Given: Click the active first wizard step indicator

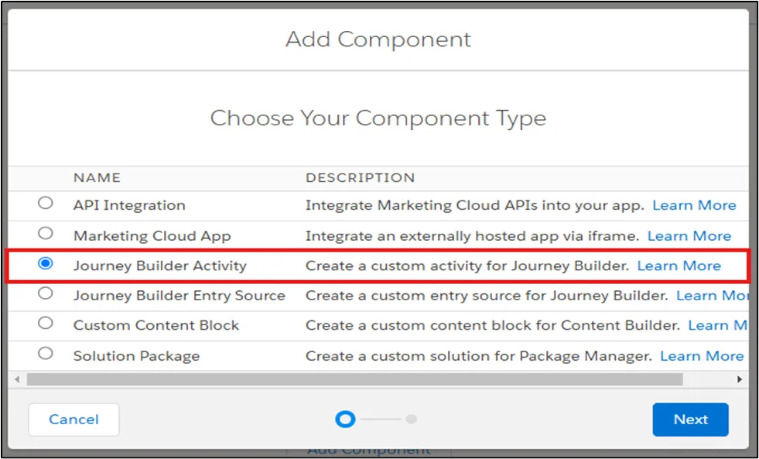Looking at the screenshot, I should [345, 419].
